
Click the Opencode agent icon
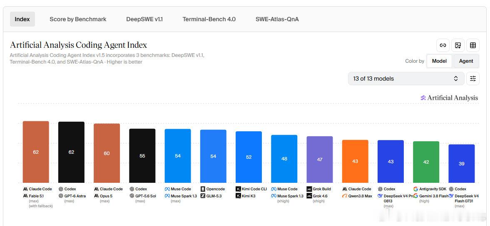tap(203, 189)
